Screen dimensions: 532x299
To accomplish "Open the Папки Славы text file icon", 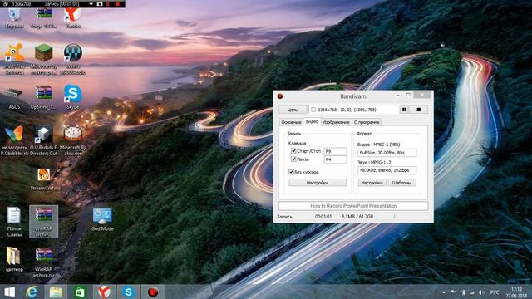I will pyautogui.click(x=14, y=222).
